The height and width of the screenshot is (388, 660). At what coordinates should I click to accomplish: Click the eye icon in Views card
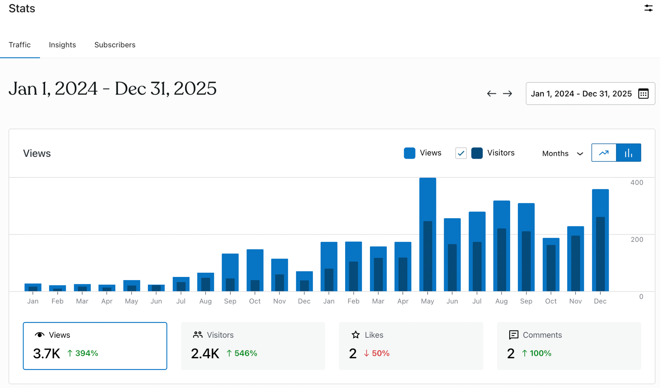pos(39,335)
